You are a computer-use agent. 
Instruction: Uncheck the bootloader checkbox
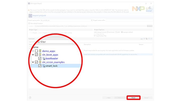click(40, 58)
